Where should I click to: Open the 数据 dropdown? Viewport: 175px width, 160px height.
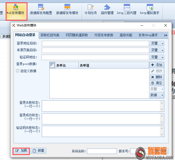(x=157, y=95)
